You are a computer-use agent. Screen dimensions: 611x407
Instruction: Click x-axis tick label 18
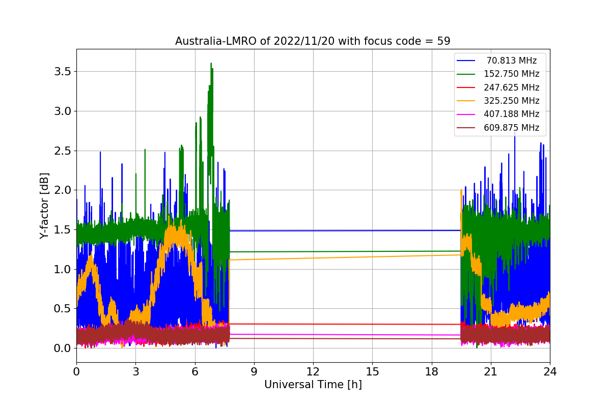coord(431,371)
